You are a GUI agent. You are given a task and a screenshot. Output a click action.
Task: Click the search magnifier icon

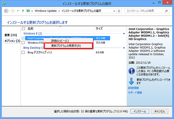point(166,11)
